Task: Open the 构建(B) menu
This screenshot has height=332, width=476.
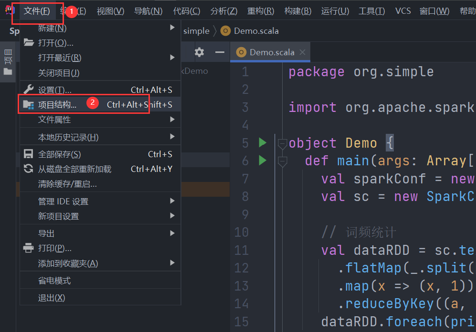Action: (x=298, y=11)
